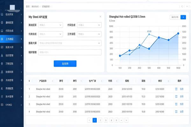
Task: Click the 代码生成 sidebar icon
Action: click(x=2, y=31)
